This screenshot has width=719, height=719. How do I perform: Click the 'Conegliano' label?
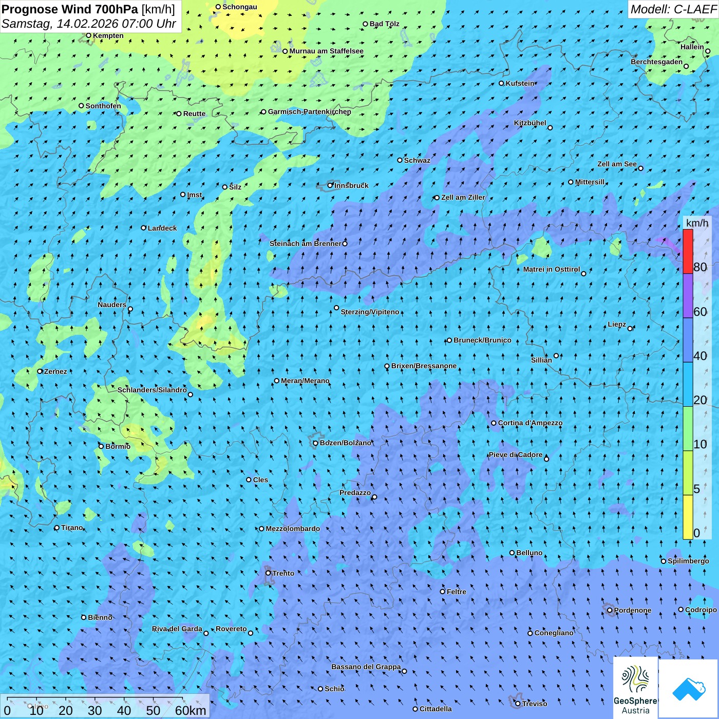pos(554,633)
